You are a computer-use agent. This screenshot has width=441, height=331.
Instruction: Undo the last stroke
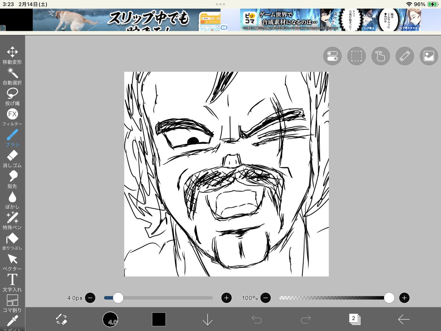(257, 319)
